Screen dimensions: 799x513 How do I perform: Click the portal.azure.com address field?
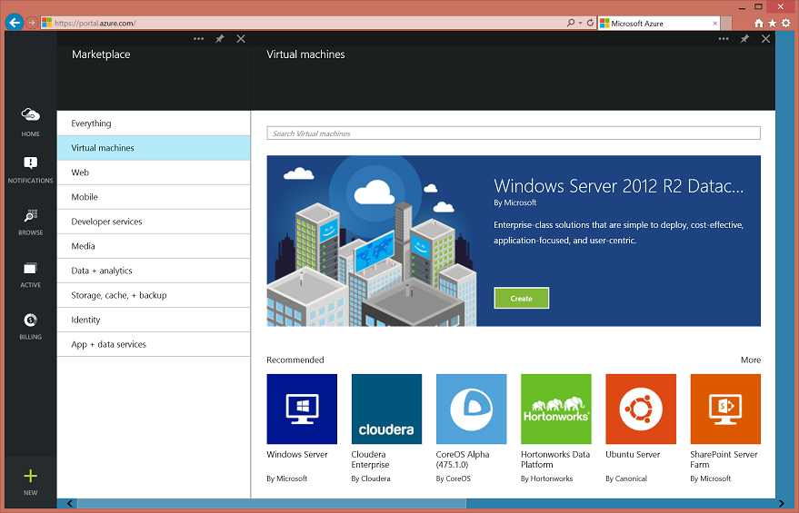[303, 23]
